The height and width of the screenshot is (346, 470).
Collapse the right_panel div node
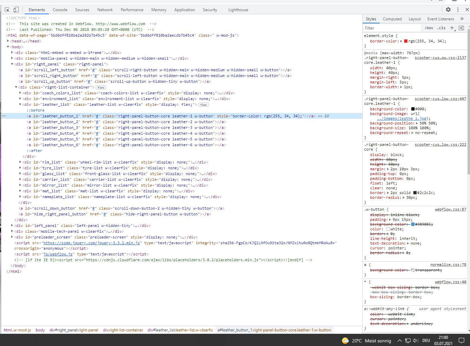click(12, 64)
